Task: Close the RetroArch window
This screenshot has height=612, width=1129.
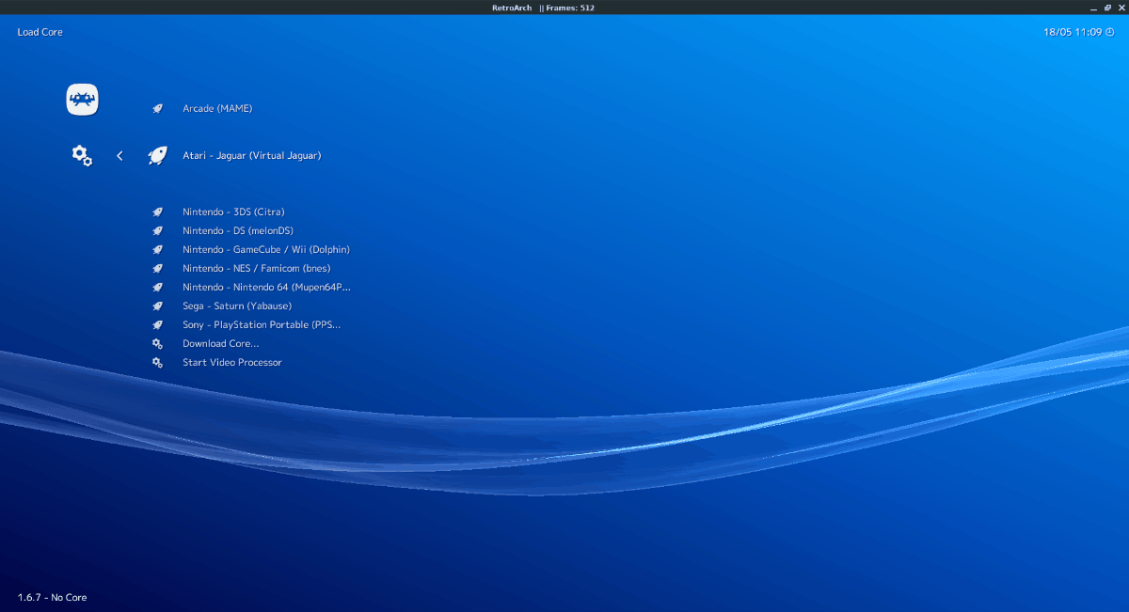Action: click(1121, 8)
